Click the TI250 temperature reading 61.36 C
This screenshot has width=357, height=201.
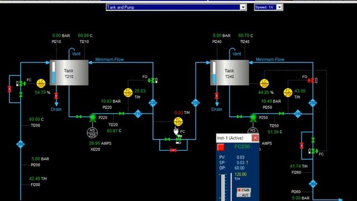point(275,132)
